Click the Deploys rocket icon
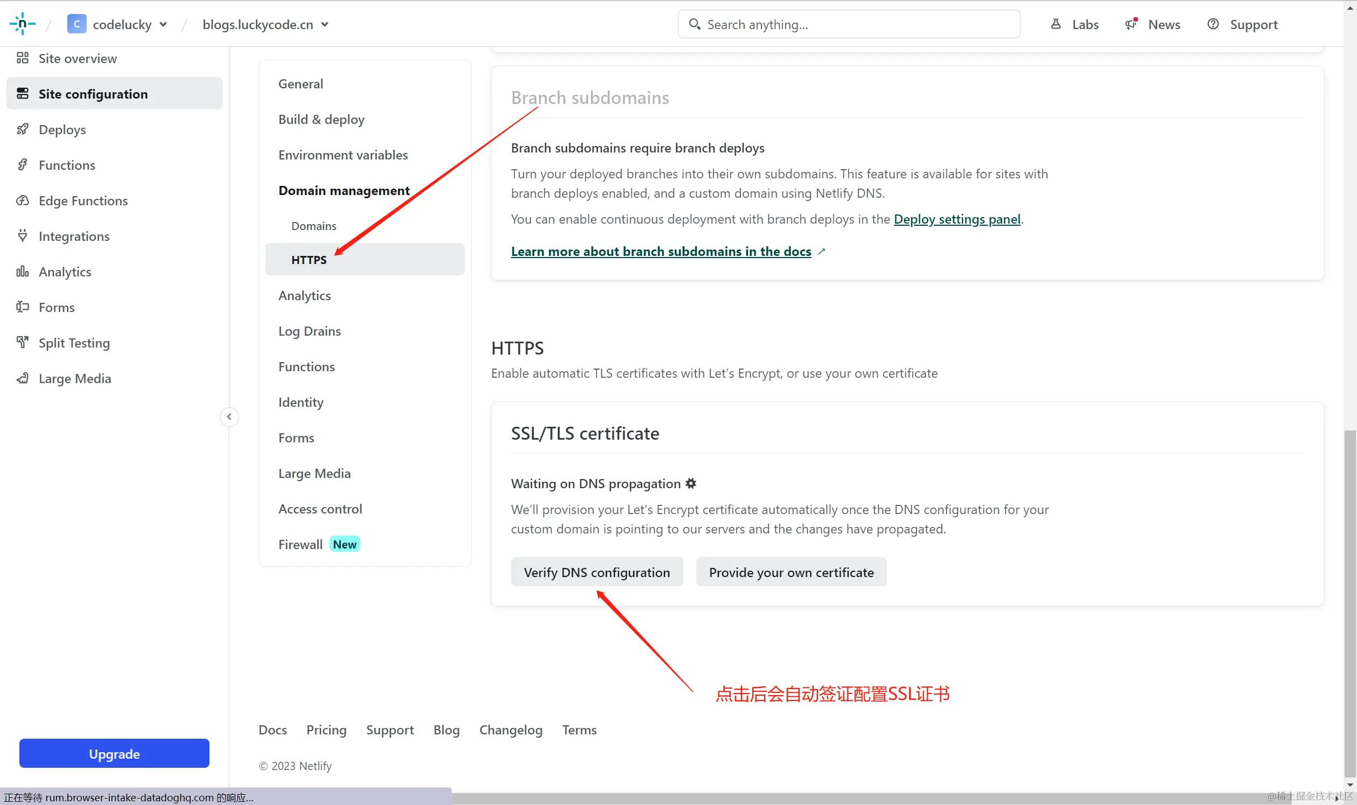The height and width of the screenshot is (805, 1357). pos(22,129)
